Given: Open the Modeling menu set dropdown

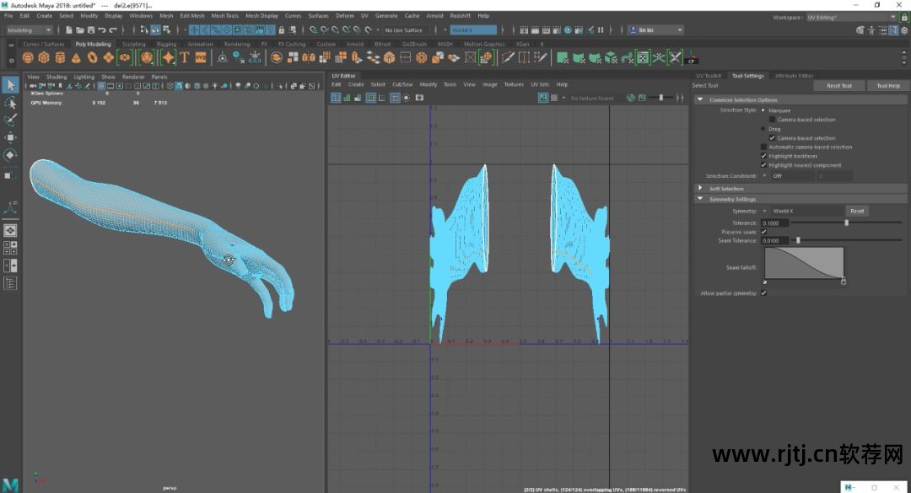Looking at the screenshot, I should (x=30, y=30).
